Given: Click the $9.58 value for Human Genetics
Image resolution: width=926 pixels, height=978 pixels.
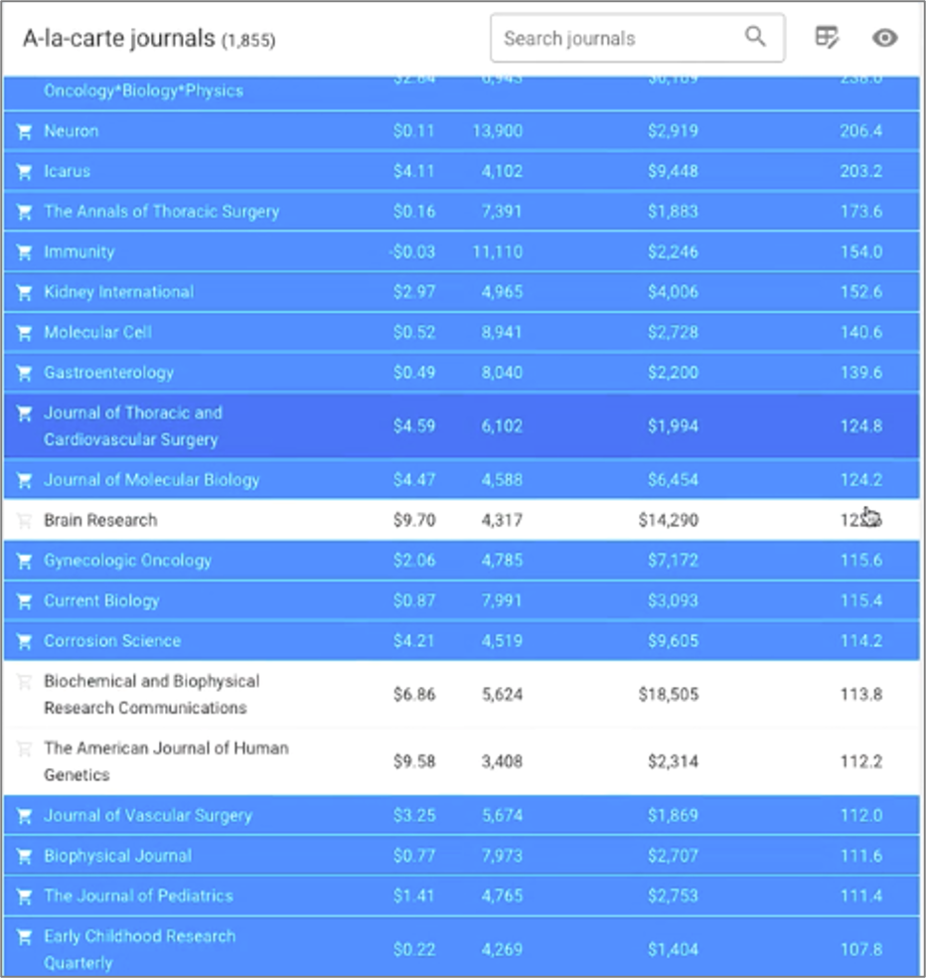Looking at the screenshot, I should pos(414,761).
